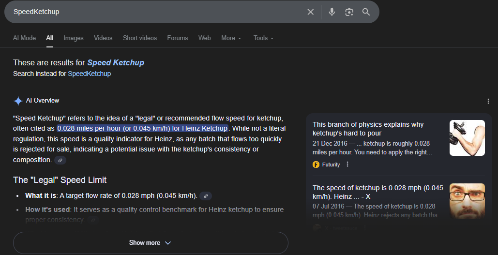The height and width of the screenshot is (255, 498).
Task: Switch to the Images tab
Action: 74,38
